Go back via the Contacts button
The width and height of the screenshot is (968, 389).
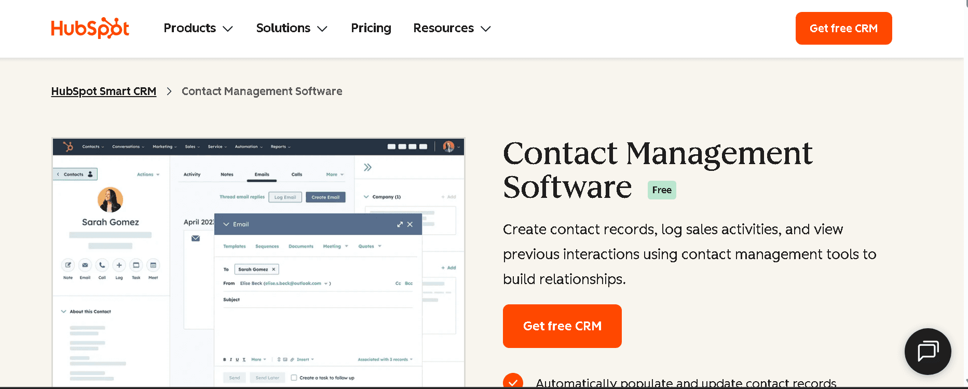tap(75, 175)
